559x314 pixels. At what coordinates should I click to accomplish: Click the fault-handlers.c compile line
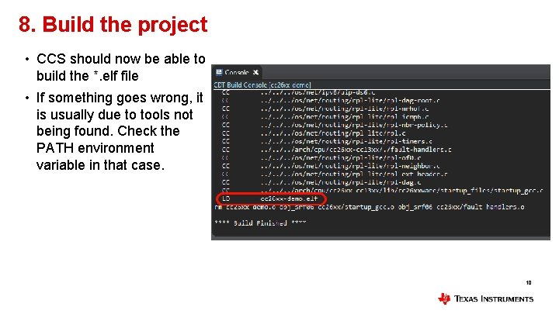[337, 150]
